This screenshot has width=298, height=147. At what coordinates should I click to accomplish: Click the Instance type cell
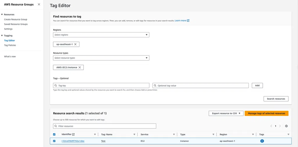point(184,141)
